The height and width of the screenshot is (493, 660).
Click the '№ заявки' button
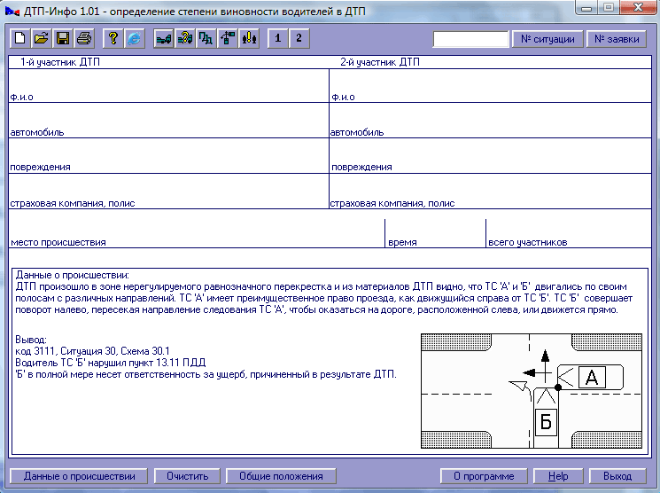click(617, 39)
